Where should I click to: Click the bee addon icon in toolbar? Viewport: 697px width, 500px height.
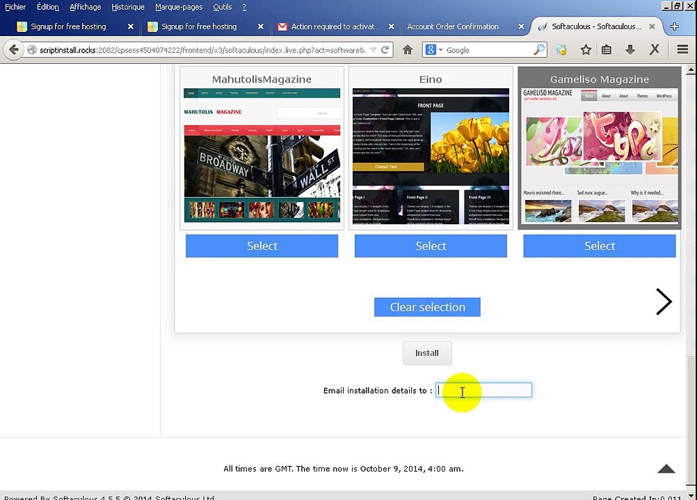561,50
